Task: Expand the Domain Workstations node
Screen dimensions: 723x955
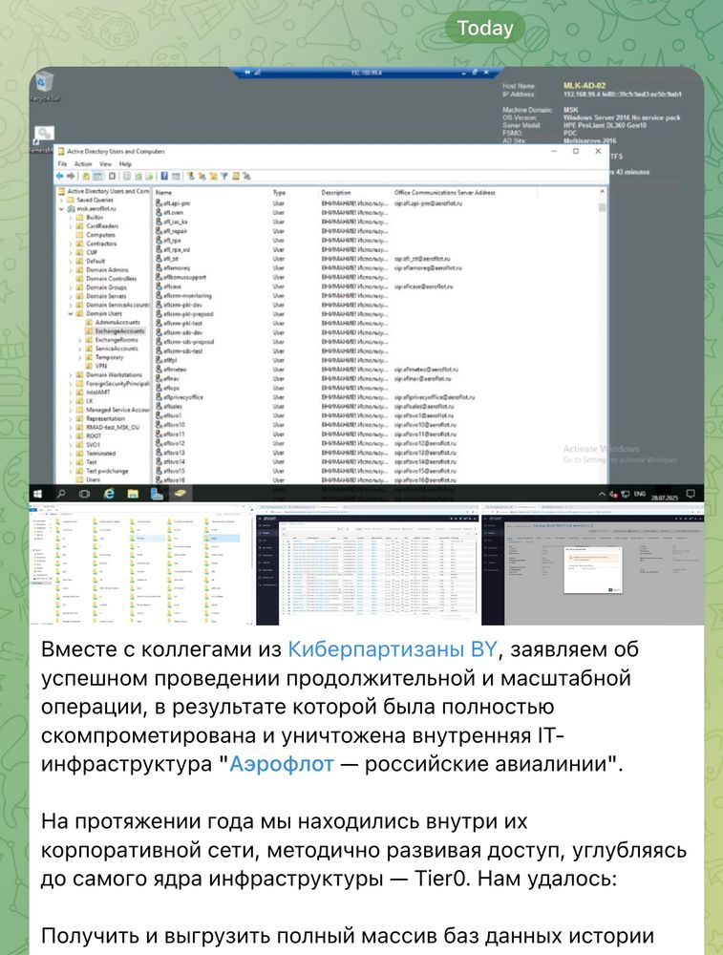Action: [71, 375]
